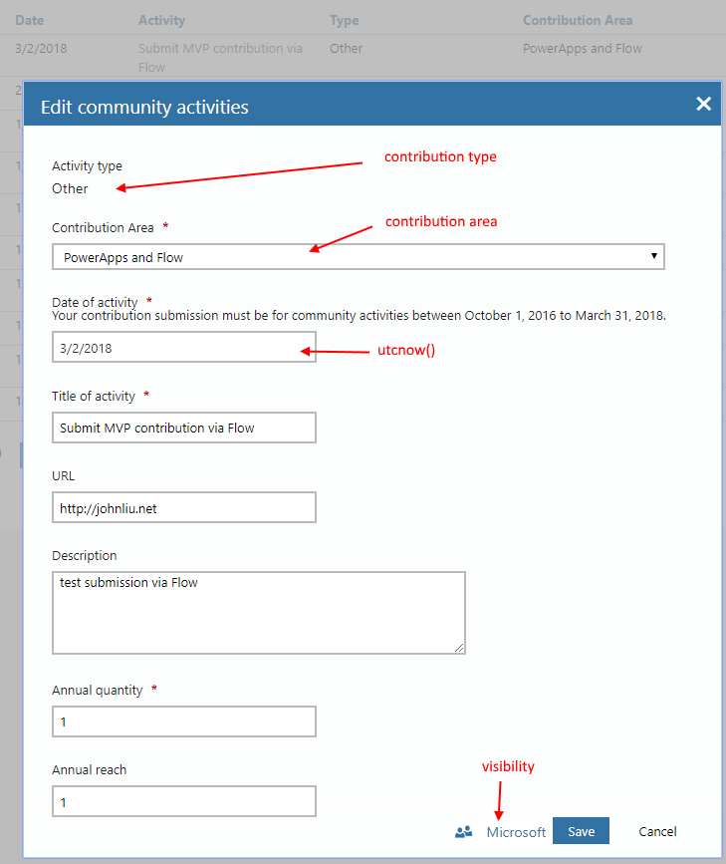Click inside the Description text area
This screenshot has height=864, width=726.
[258, 612]
